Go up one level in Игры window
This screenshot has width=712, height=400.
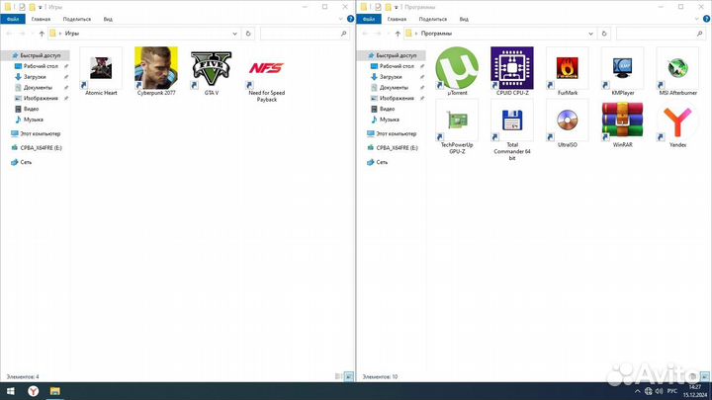click(x=42, y=34)
